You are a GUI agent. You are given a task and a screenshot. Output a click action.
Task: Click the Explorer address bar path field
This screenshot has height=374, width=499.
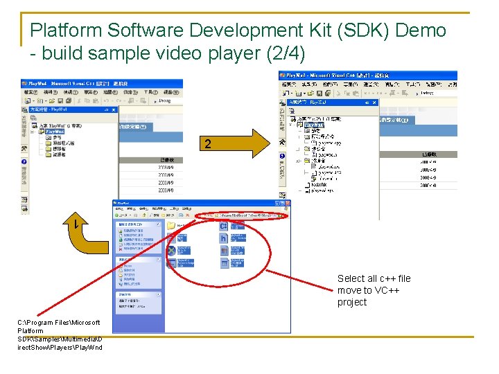point(245,215)
